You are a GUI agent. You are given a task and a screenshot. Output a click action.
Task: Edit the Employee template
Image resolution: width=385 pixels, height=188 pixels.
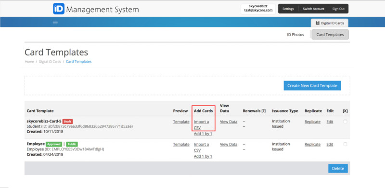330,144
